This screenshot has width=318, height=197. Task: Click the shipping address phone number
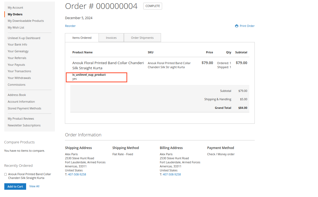77,174
